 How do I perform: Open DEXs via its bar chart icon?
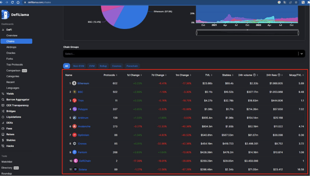pos(3,123)
